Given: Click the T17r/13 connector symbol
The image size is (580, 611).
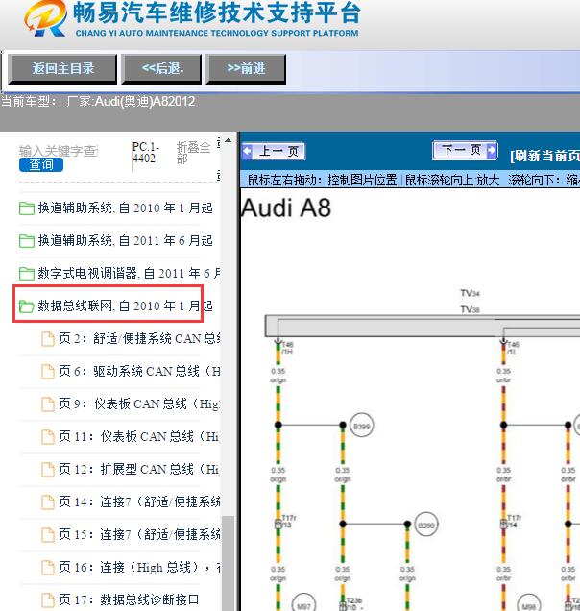Looking at the screenshot, I should click(x=278, y=525).
